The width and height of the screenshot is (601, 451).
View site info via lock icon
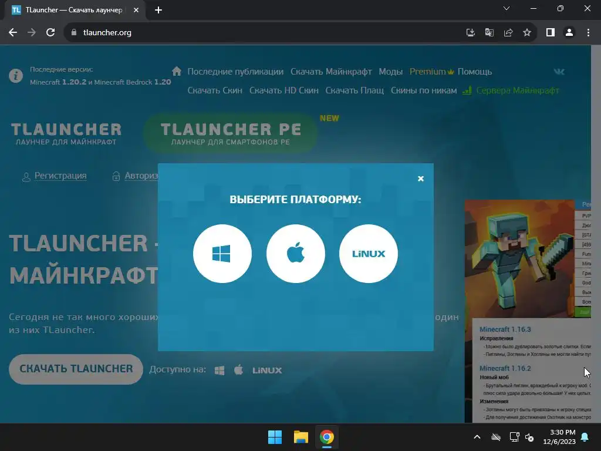click(74, 33)
